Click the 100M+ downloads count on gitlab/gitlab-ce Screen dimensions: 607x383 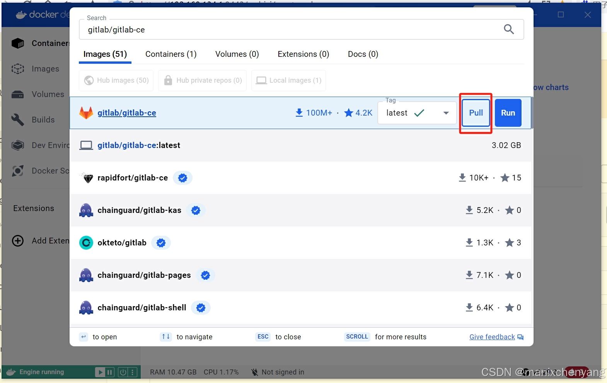(314, 113)
